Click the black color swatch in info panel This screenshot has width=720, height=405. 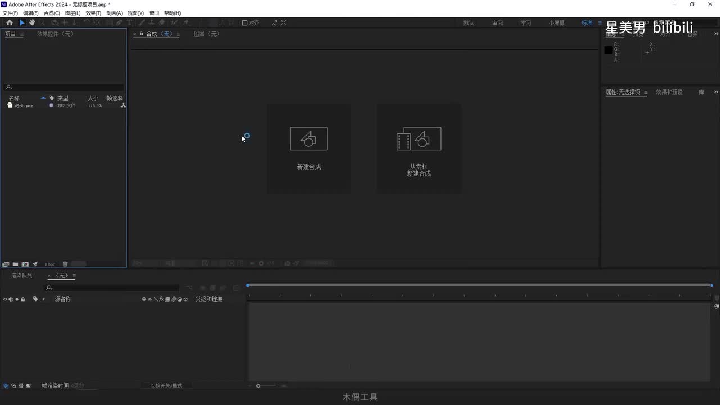click(608, 50)
